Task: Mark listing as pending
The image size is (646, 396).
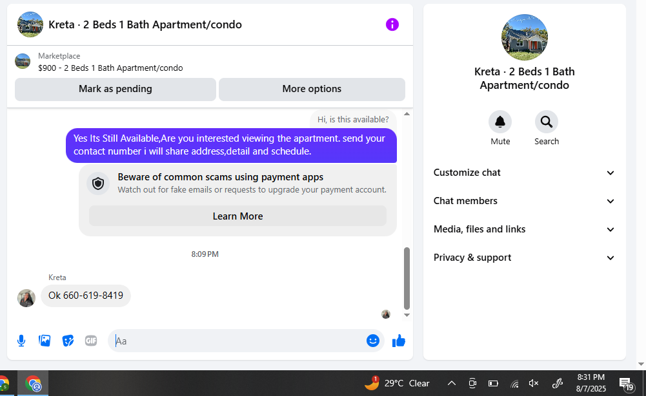Action: (116, 90)
